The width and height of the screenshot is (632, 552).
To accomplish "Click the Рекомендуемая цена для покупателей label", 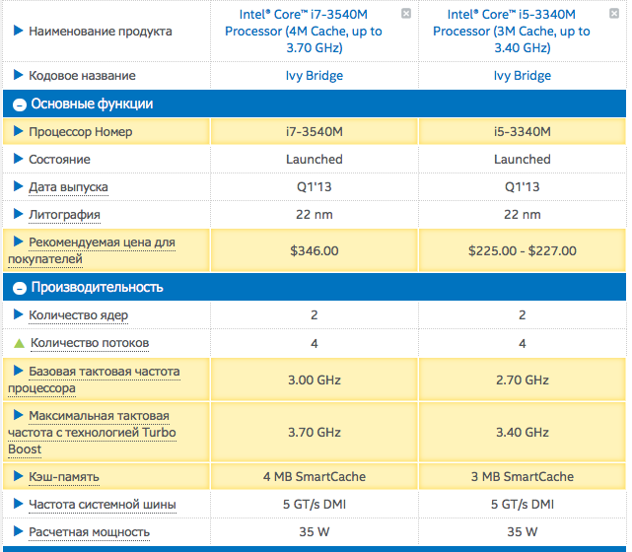I will [92, 250].
